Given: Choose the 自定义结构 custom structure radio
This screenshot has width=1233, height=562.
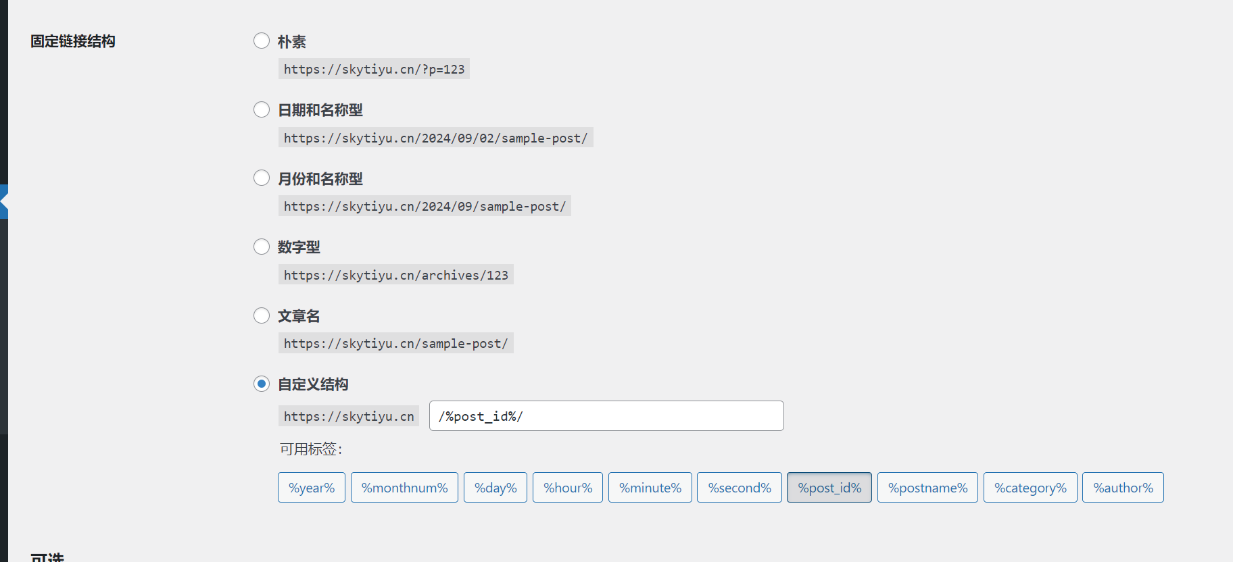Looking at the screenshot, I should pos(262,384).
